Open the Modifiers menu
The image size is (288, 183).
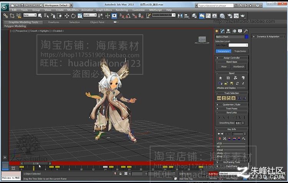click(73, 10)
